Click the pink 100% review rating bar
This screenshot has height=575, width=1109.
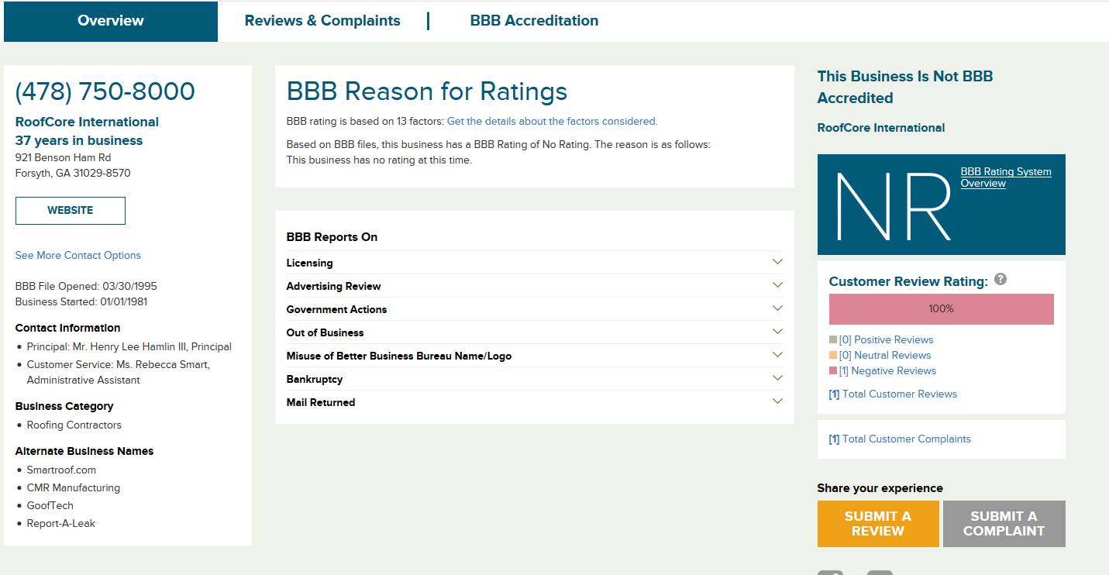point(941,309)
